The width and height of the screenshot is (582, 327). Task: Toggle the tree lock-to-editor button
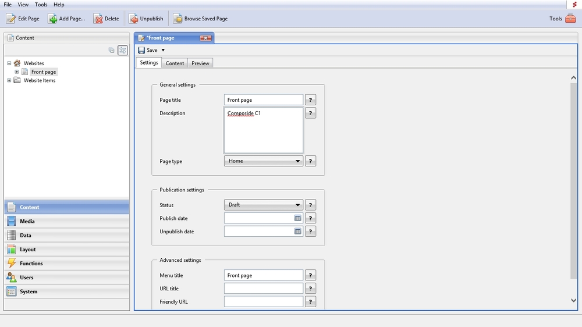click(x=123, y=51)
